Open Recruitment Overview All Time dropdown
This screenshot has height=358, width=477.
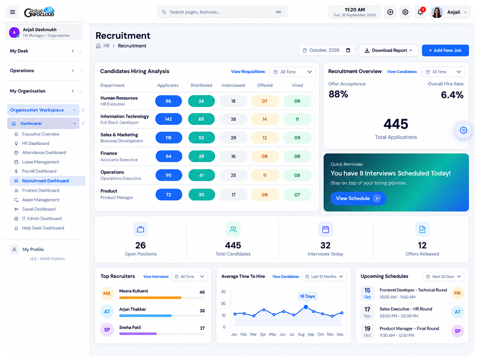tap(443, 72)
